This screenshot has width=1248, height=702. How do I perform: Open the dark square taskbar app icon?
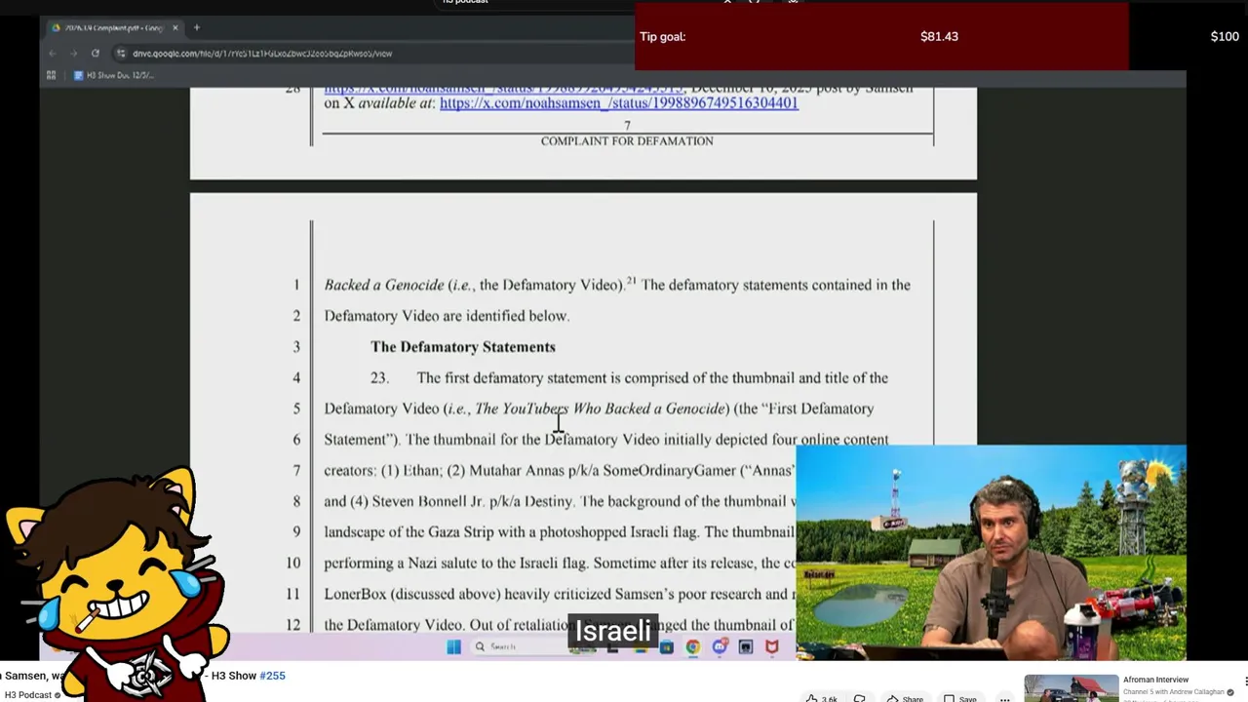tap(746, 646)
